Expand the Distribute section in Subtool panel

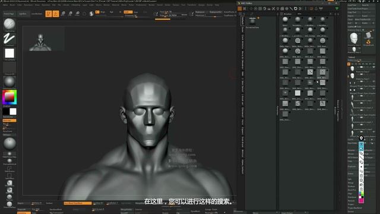click(352, 197)
